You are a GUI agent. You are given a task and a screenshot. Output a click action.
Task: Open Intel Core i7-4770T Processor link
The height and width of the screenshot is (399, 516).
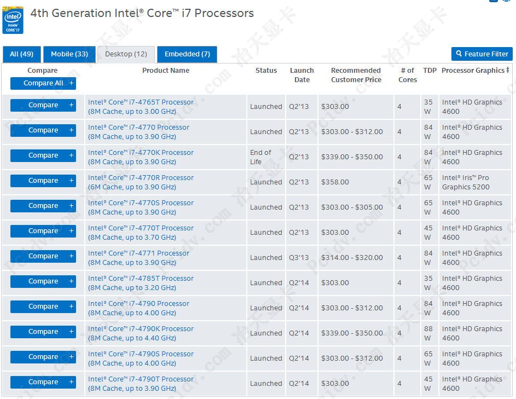pyautogui.click(x=141, y=233)
